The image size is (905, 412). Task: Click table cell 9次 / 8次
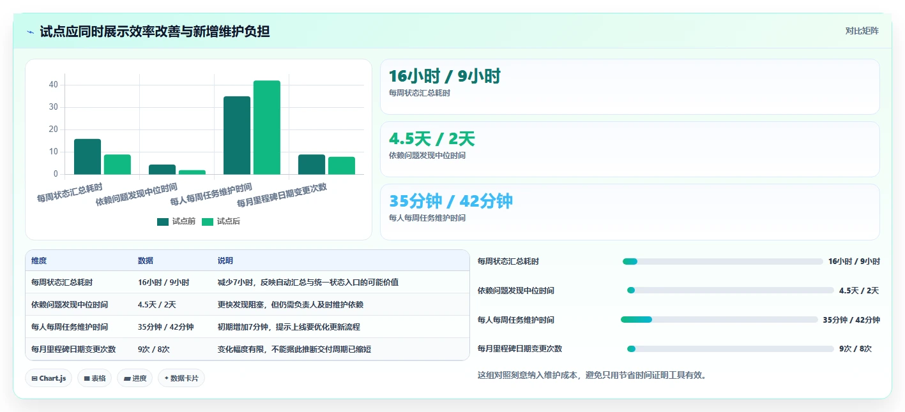click(x=153, y=349)
